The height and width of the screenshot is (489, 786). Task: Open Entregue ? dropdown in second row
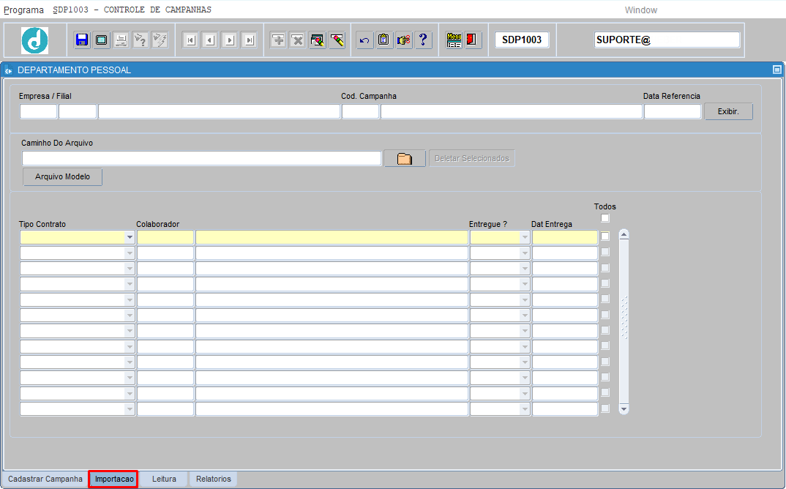coord(525,253)
